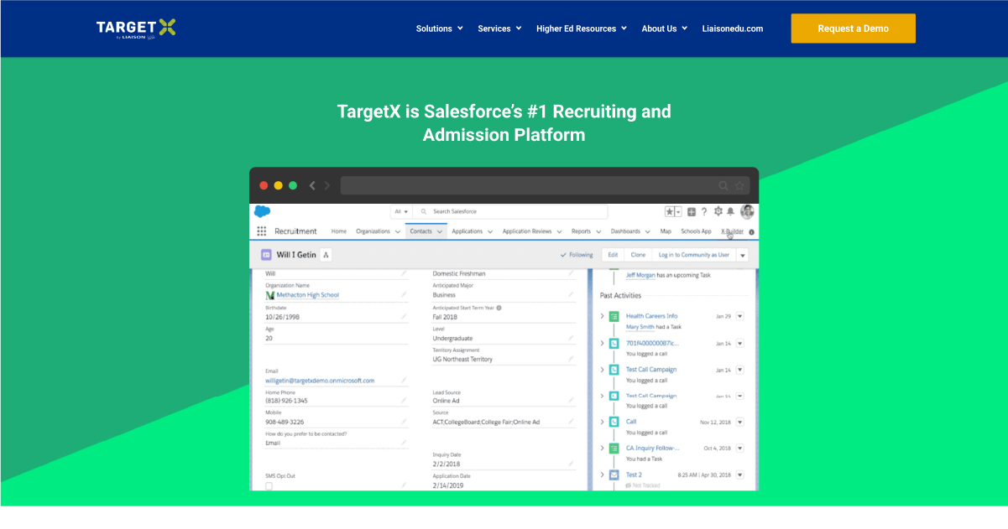This screenshot has height=529, width=1008.
Task: Click the call icon for 701f400000087lc activity
Action: click(x=614, y=343)
